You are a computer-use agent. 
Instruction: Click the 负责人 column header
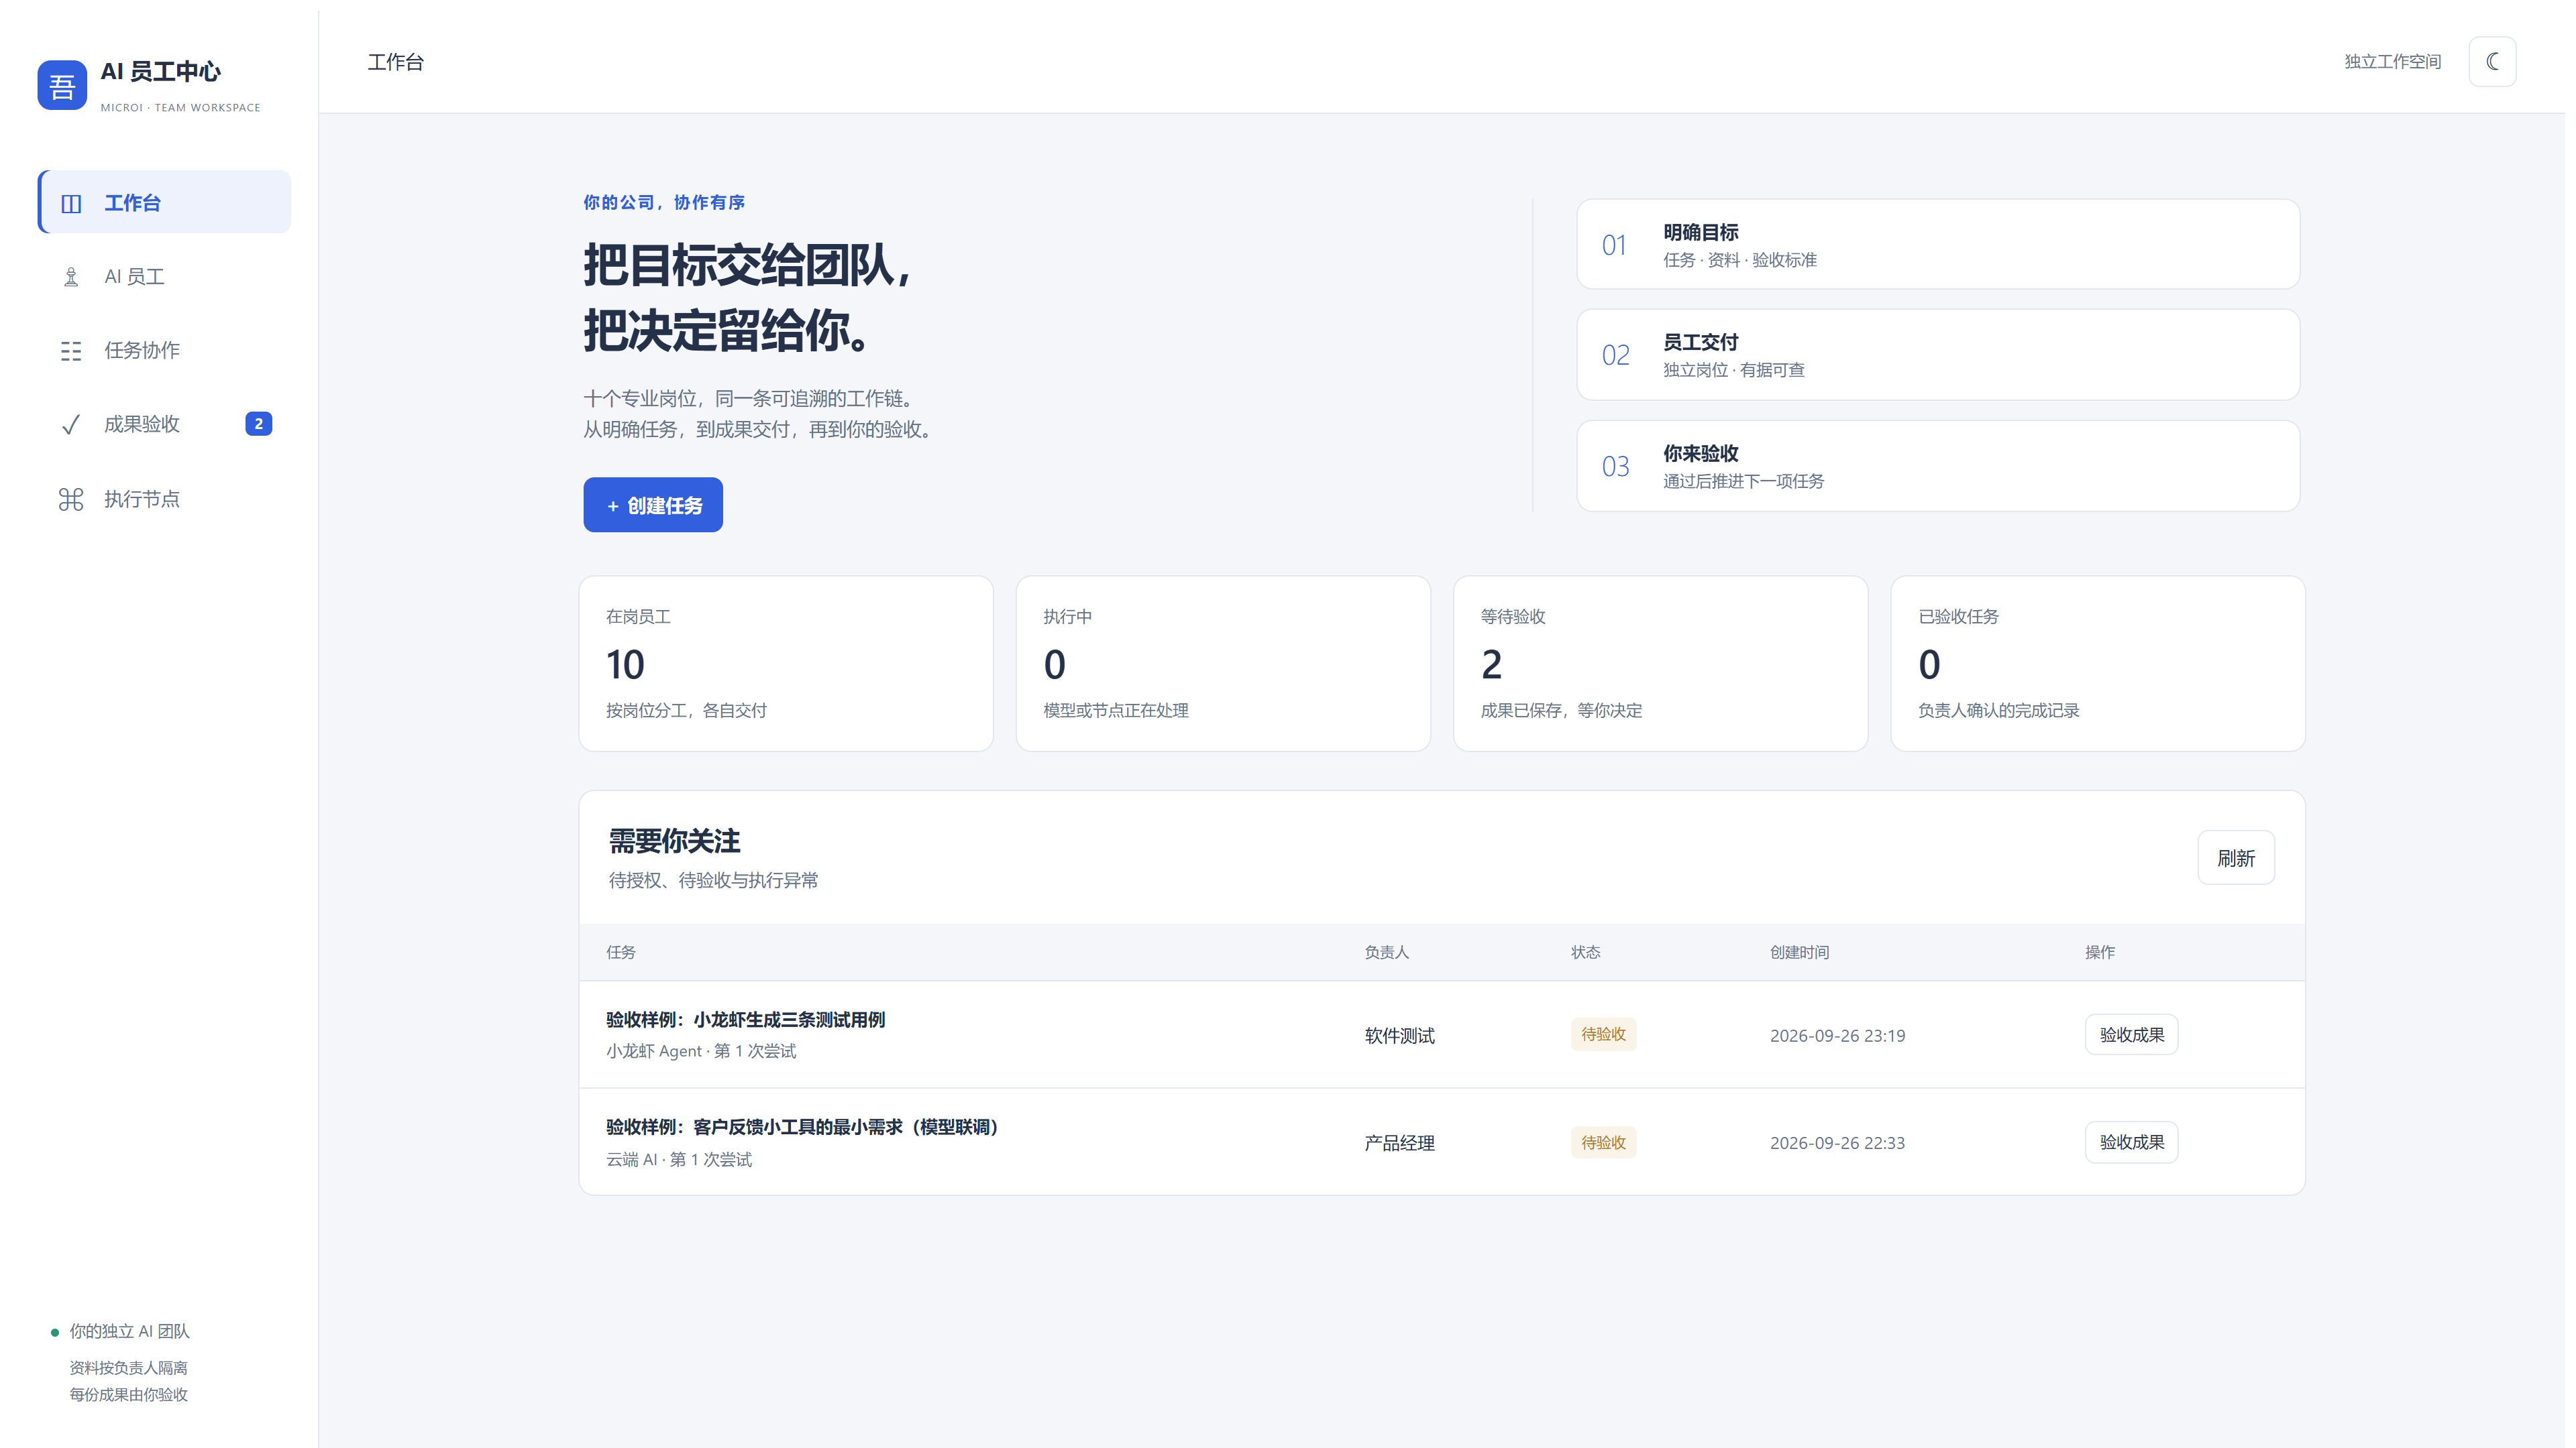pos(1386,953)
